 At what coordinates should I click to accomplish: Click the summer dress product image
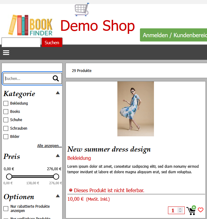pos(136,109)
